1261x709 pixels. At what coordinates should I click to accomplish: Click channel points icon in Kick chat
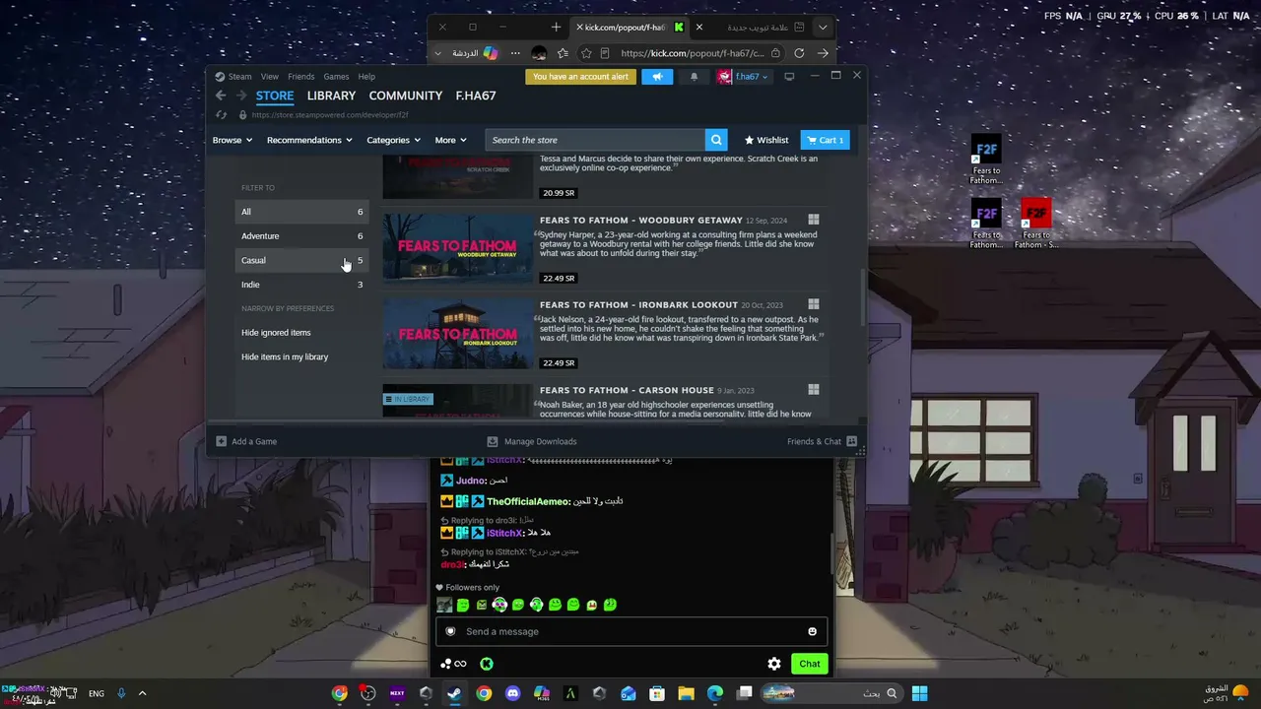click(x=454, y=664)
